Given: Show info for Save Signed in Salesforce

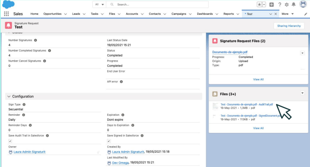Looking at the screenshot, I should 142,135.
